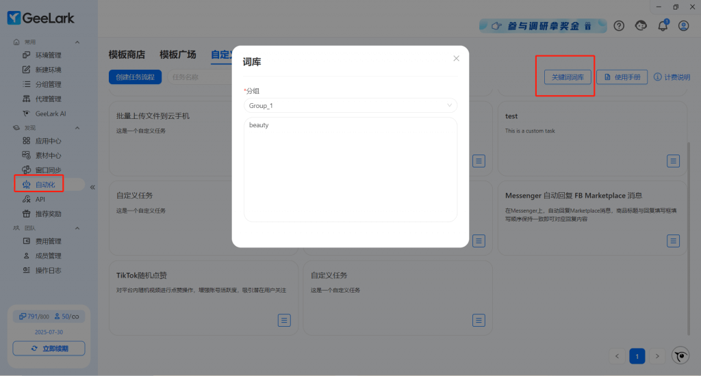The height and width of the screenshot is (376, 701).
Task: Open the 分组 Group_1 dropdown
Action: (350, 106)
